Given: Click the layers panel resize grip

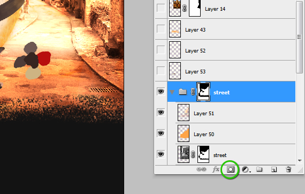Looking at the screenshot, I should pos(301,170).
